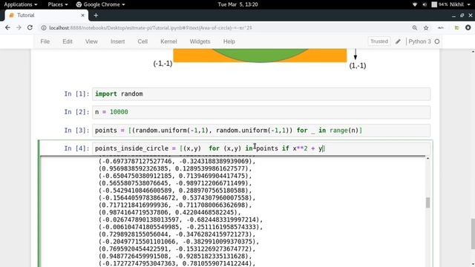Click the browser back arrow
Screen dimensions: 475x267
[7, 27]
